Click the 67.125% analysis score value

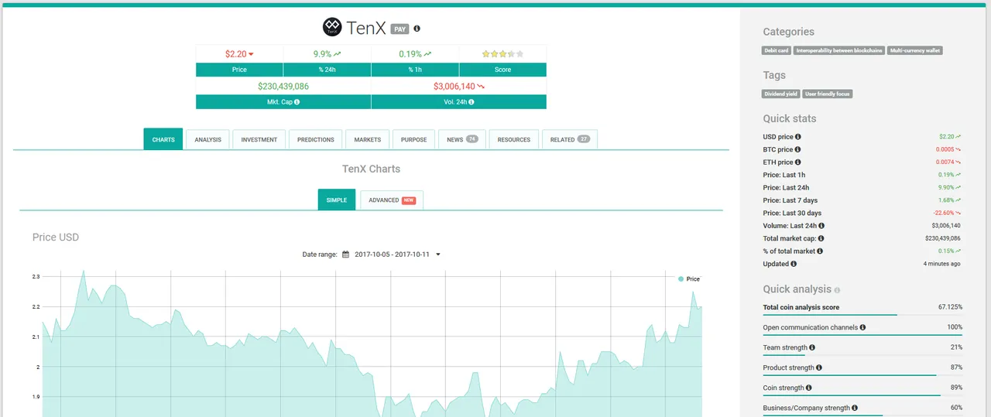pos(950,307)
